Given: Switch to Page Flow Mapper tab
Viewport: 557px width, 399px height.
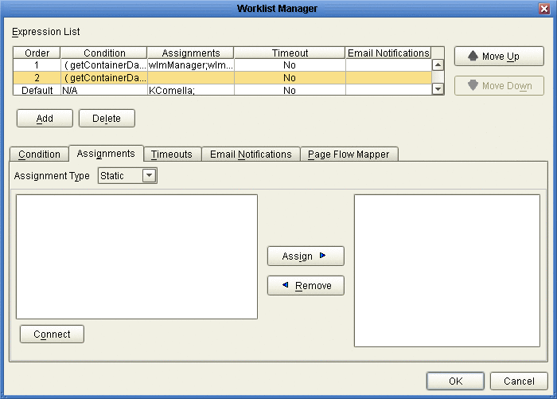Looking at the screenshot, I should tap(349, 155).
